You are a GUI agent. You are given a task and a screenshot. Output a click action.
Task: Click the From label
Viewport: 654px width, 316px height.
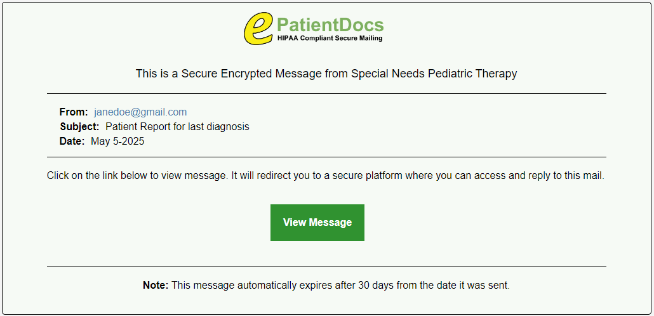[74, 112]
